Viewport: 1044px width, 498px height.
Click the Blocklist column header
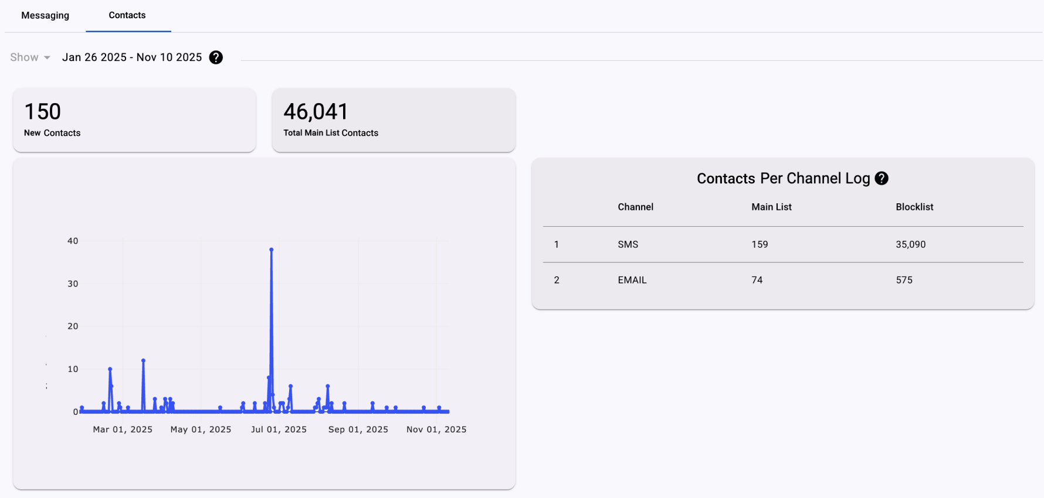coord(914,207)
